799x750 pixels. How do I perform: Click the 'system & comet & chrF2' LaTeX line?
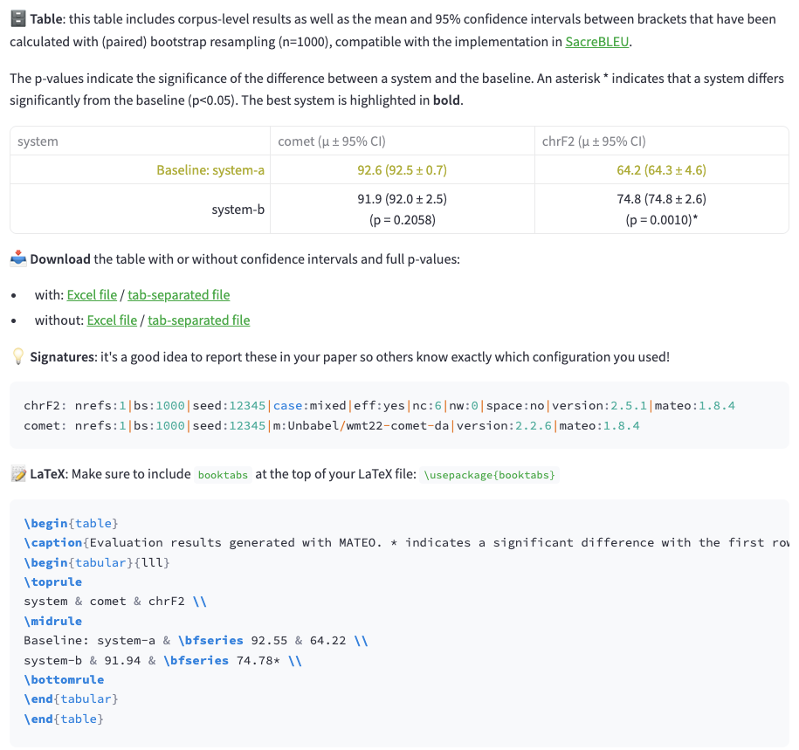point(115,602)
